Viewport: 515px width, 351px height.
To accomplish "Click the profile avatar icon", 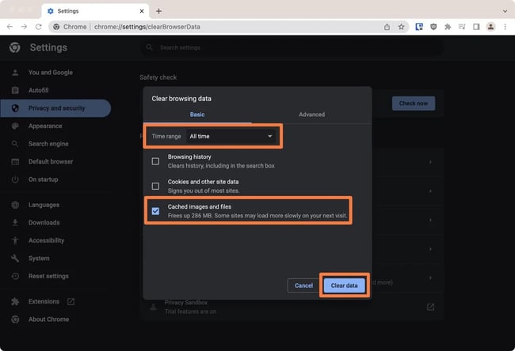I will [x=490, y=26].
